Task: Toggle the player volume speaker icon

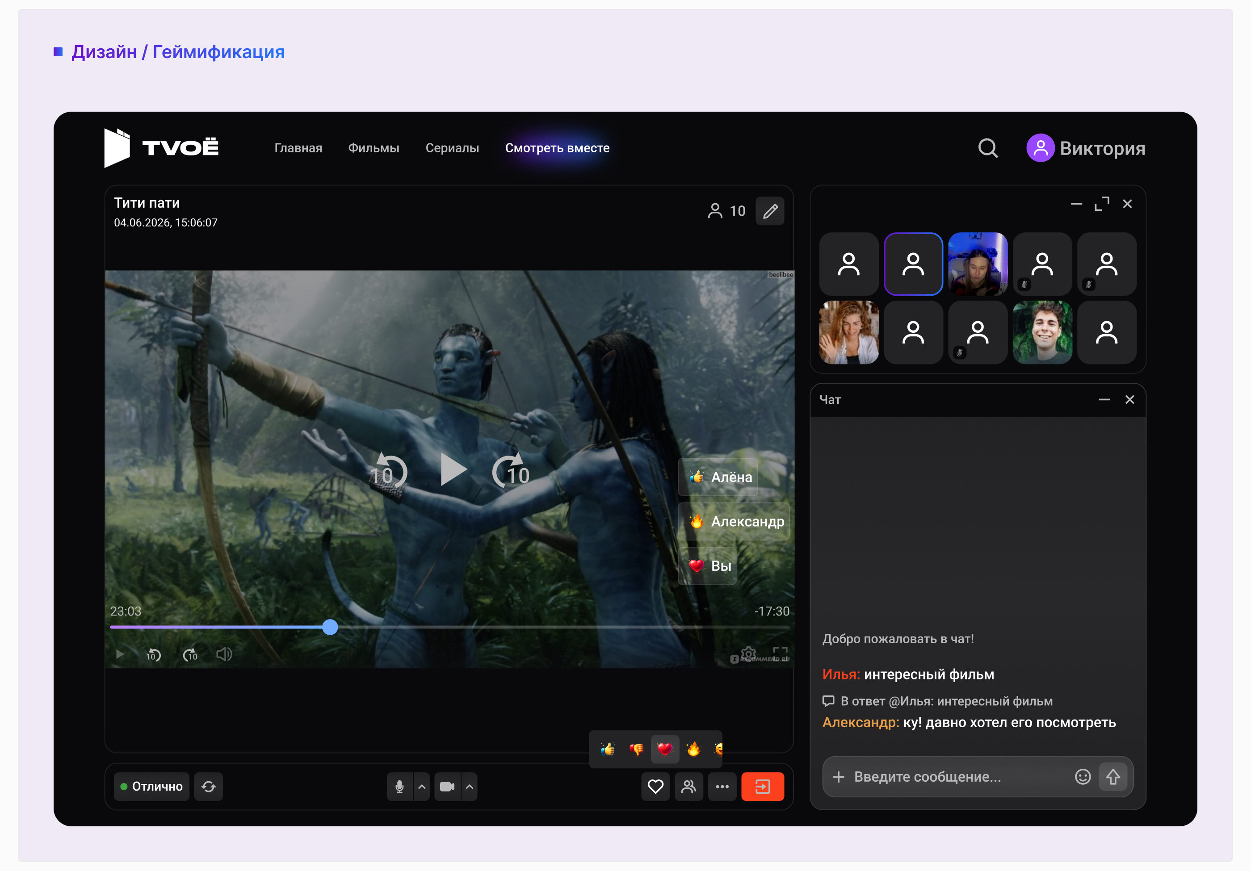Action: coord(224,654)
